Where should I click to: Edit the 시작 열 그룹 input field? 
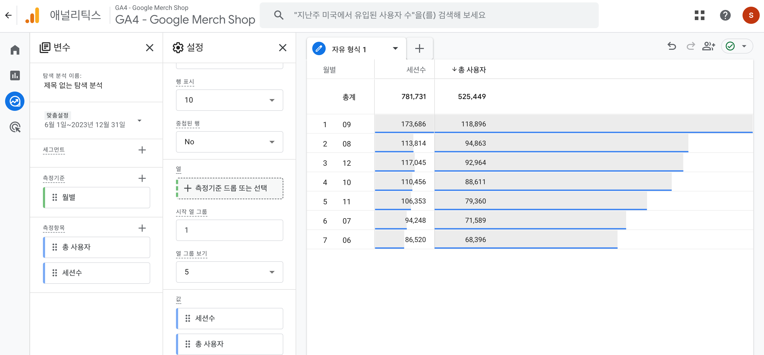[x=229, y=230]
